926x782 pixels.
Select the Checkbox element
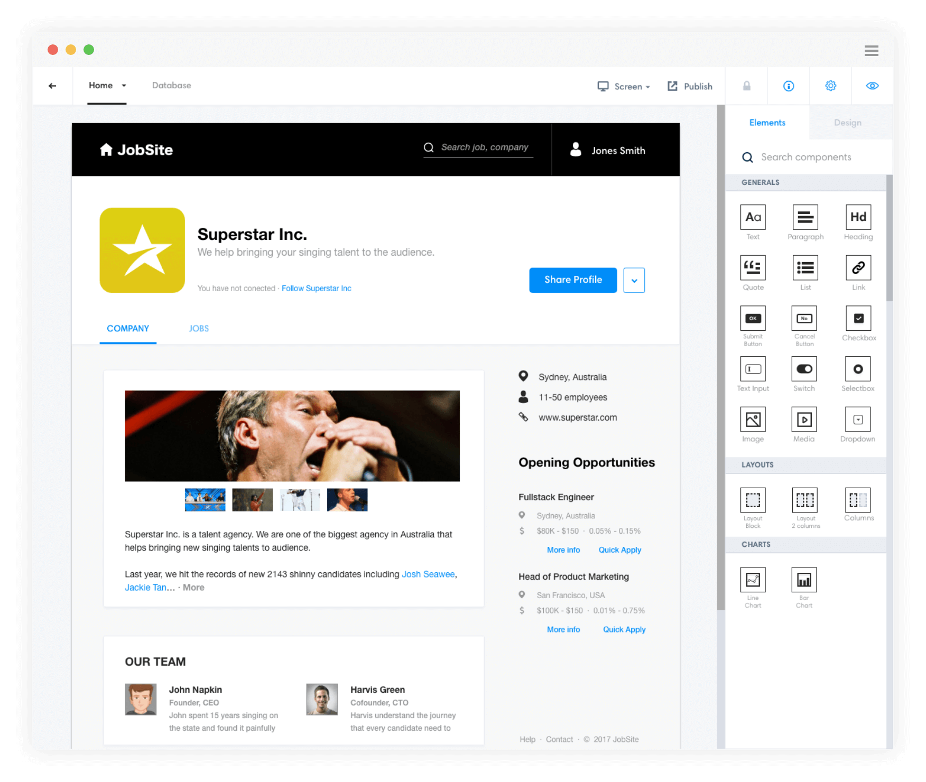pyautogui.click(x=858, y=319)
